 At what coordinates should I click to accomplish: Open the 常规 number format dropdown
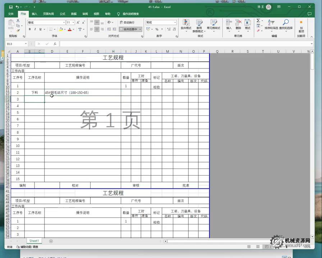tap(175, 22)
